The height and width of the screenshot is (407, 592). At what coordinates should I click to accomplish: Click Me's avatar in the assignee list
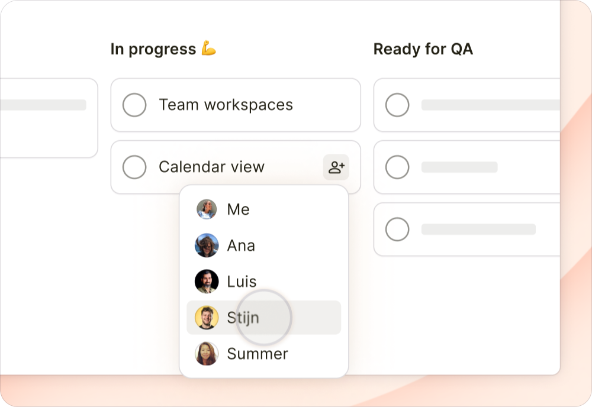coord(206,209)
